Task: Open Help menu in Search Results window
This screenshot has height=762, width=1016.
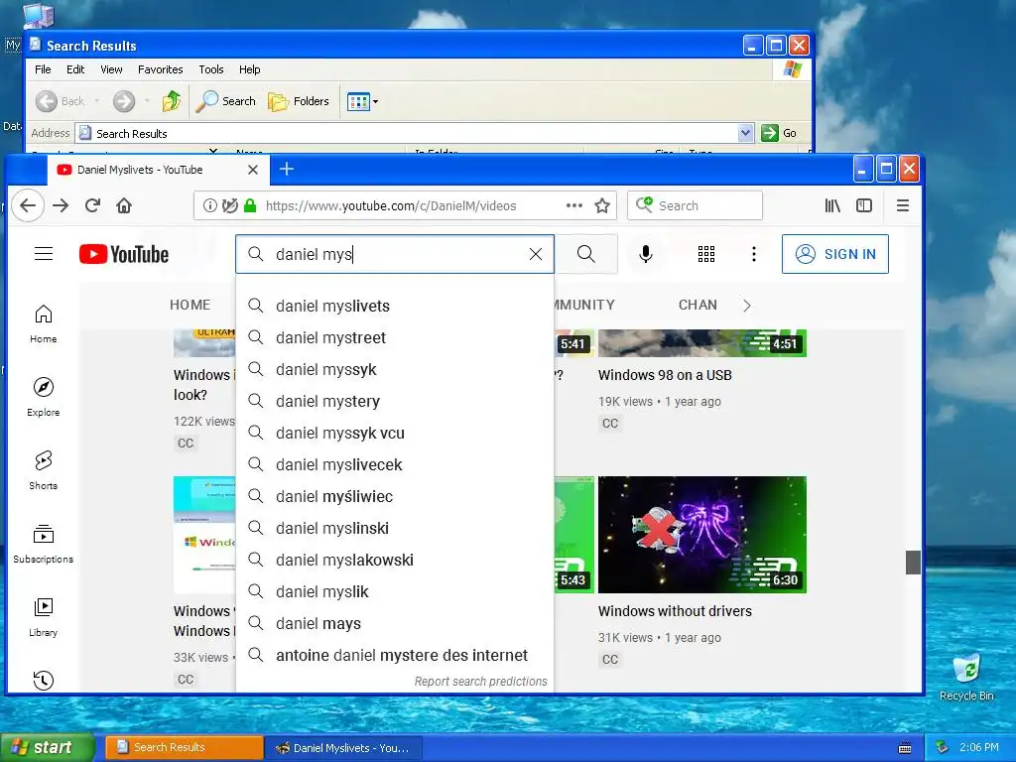Action: (x=249, y=69)
